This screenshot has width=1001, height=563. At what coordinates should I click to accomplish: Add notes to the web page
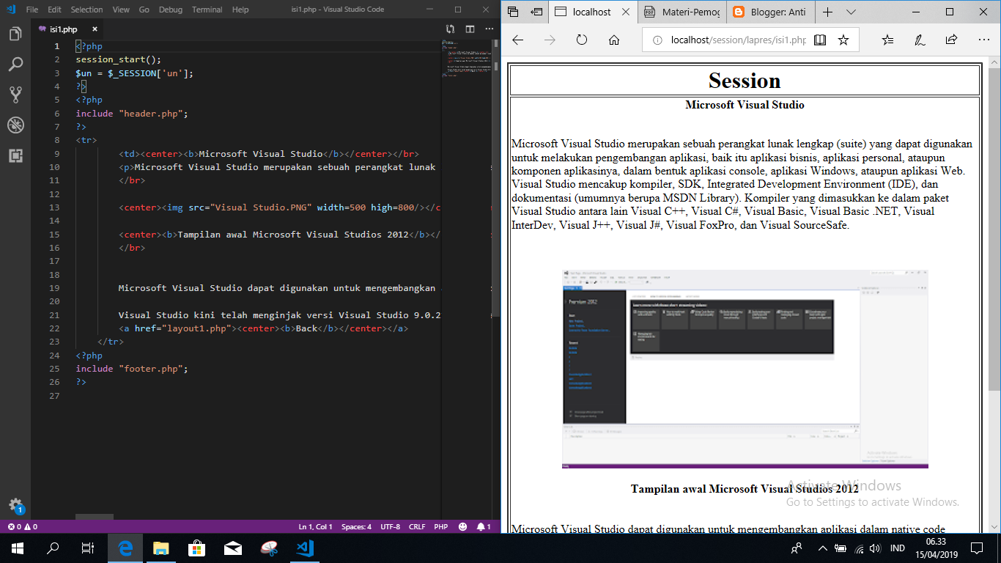coord(919,40)
